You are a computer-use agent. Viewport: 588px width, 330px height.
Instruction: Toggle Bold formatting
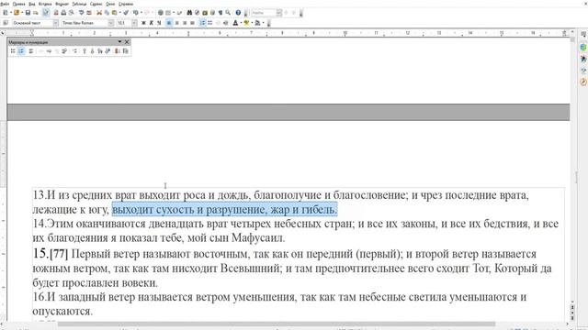coord(143,23)
